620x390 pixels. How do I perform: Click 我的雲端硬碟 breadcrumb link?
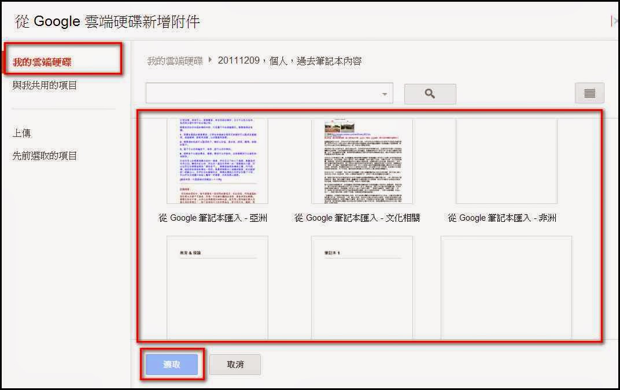pyautogui.click(x=175, y=61)
